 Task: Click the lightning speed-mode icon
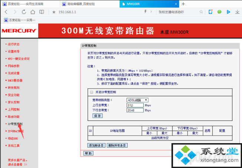click(x=145, y=11)
